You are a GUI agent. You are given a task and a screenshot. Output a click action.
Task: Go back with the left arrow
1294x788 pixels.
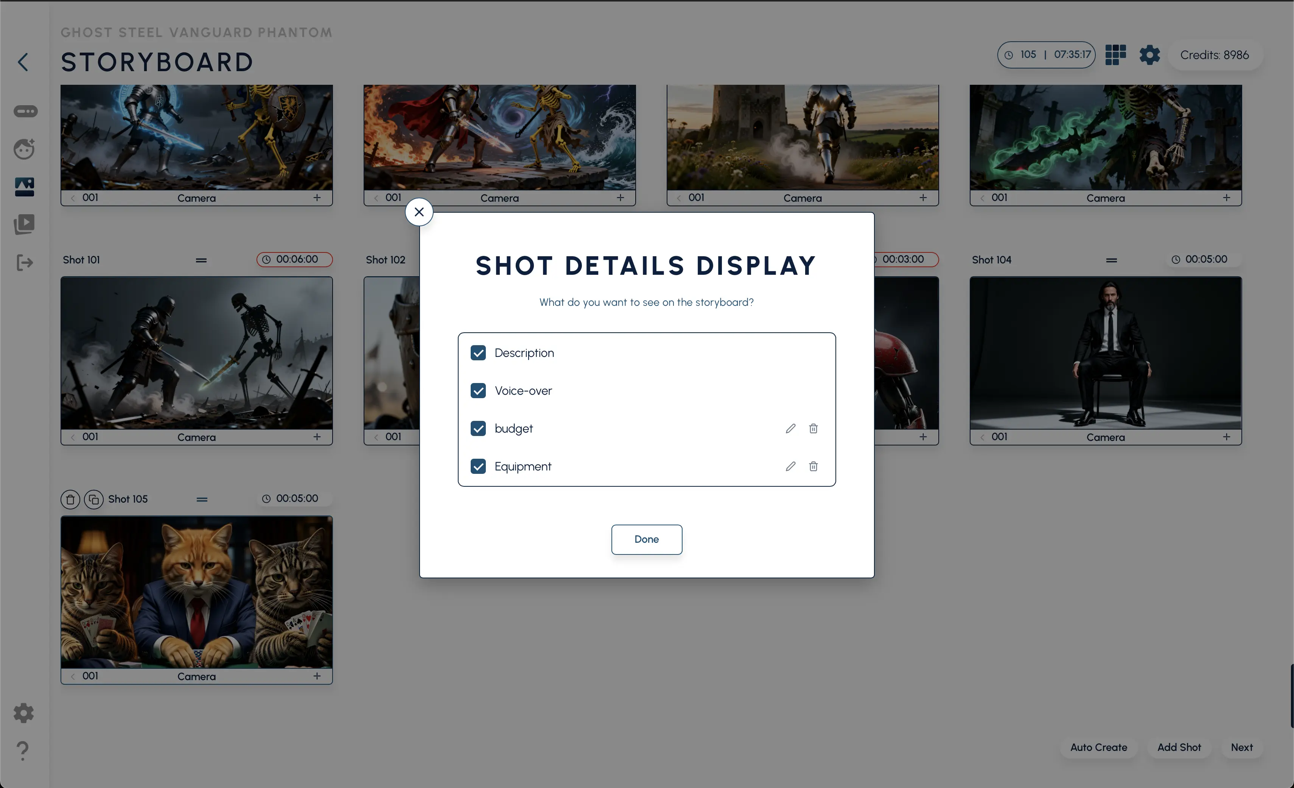point(23,62)
